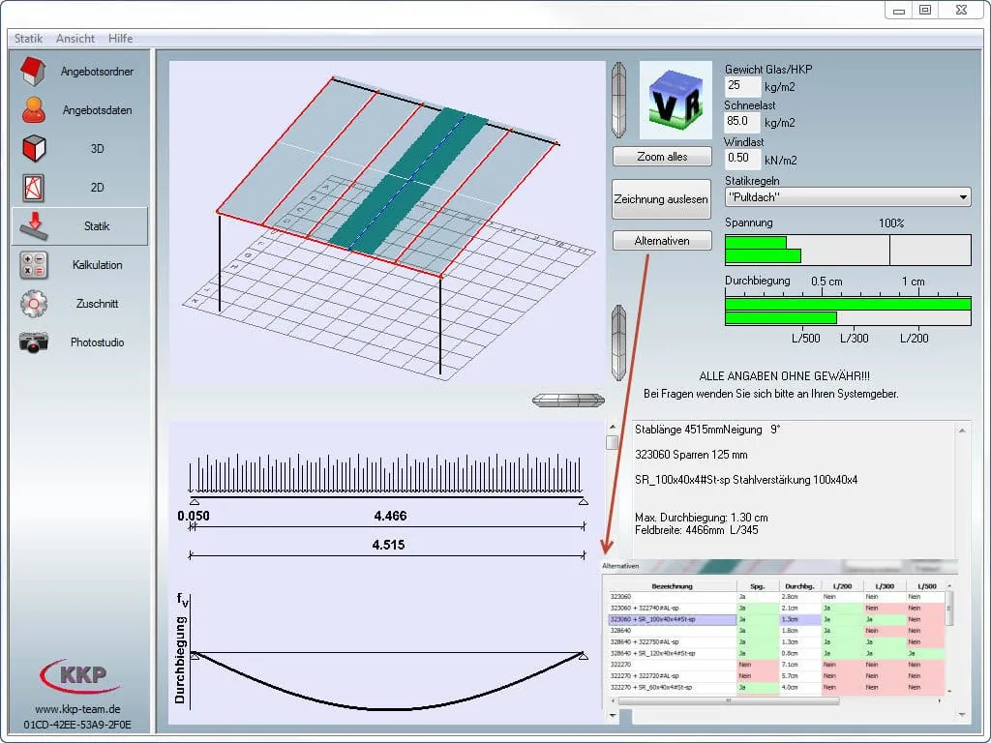Click the KKP logo

pyautogui.click(x=79, y=676)
